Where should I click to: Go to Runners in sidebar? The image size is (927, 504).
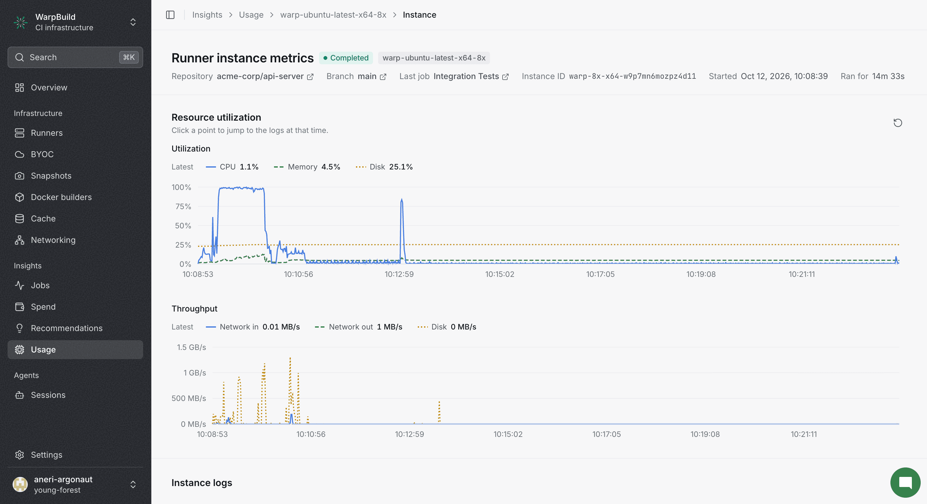click(75, 133)
